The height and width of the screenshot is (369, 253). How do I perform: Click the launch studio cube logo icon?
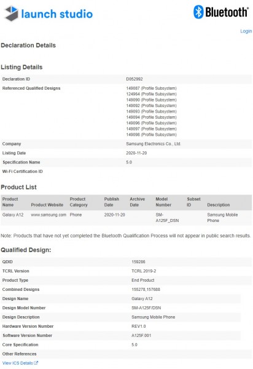coord(12,14)
